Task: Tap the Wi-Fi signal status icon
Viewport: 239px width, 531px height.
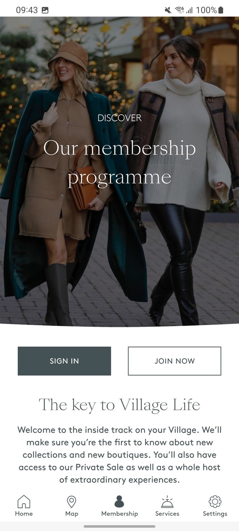Action: tap(179, 10)
